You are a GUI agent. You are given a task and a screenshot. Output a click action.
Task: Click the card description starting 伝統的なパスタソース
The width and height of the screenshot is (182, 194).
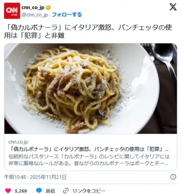tap(89, 160)
